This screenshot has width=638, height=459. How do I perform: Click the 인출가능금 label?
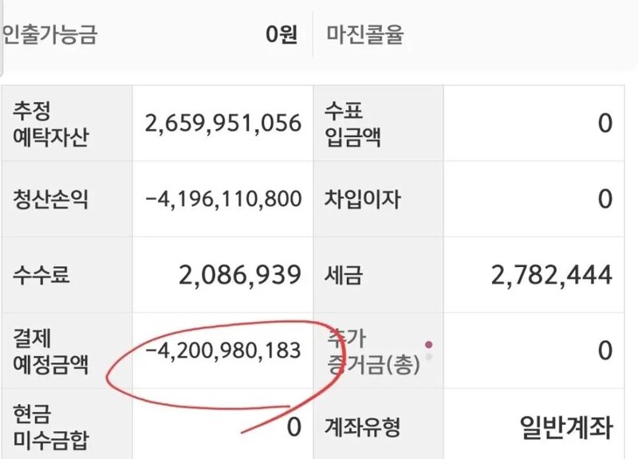tap(50, 35)
